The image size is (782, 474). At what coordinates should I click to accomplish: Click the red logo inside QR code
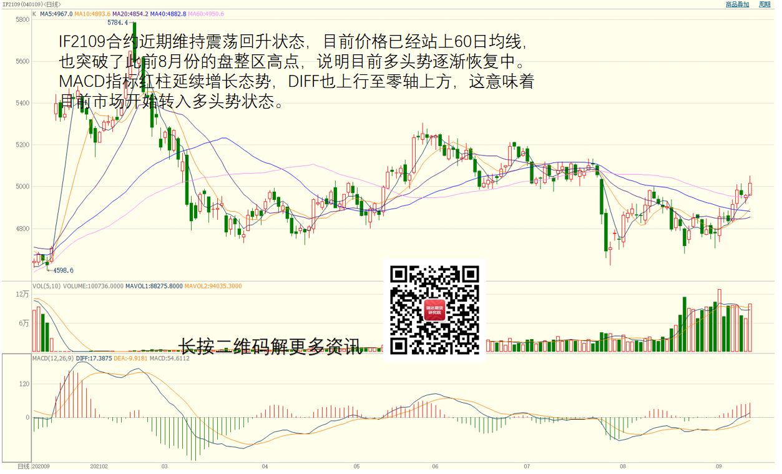pyautogui.click(x=434, y=310)
